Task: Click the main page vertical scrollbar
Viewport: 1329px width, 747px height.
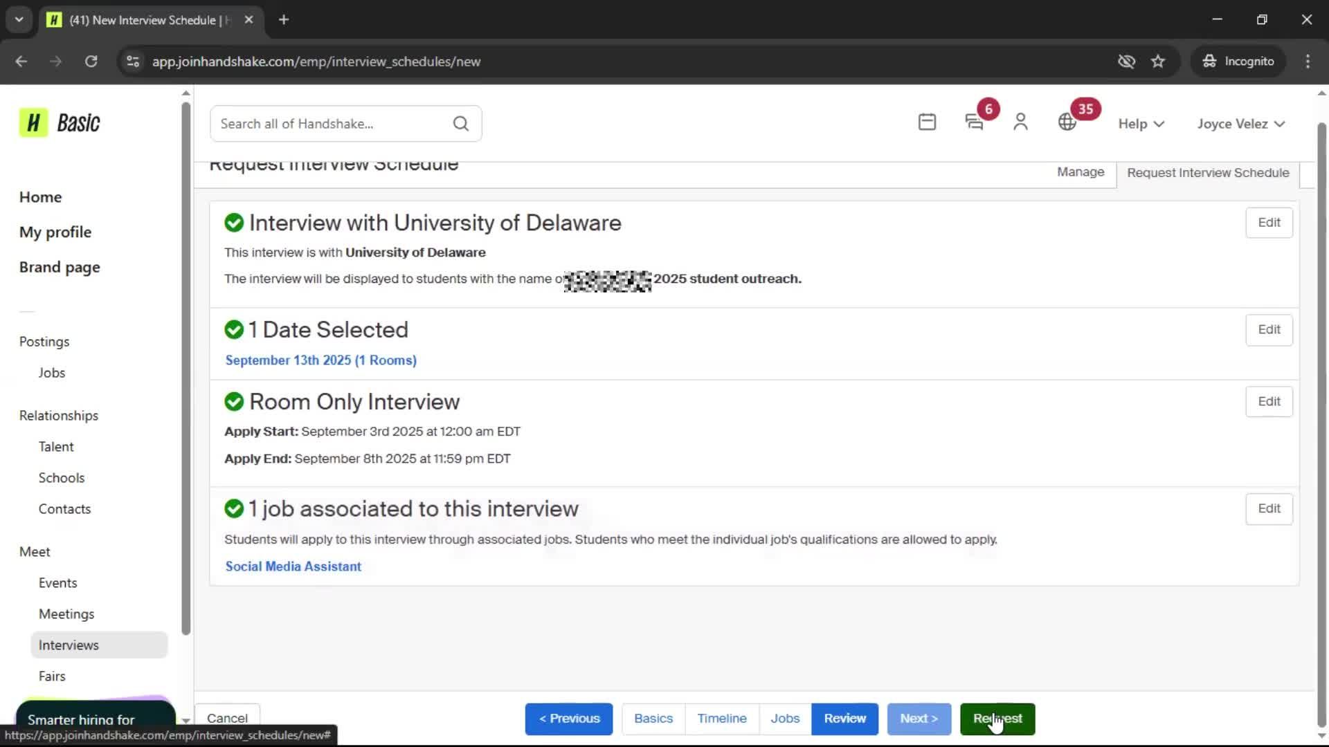Action: [x=1321, y=423]
